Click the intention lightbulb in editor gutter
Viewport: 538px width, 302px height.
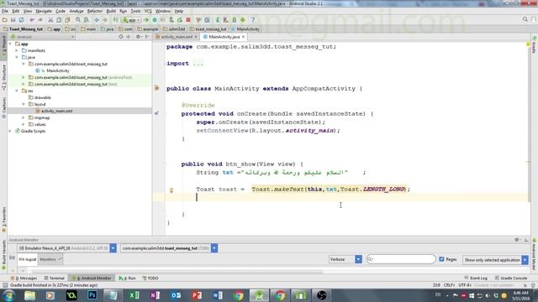point(171,190)
